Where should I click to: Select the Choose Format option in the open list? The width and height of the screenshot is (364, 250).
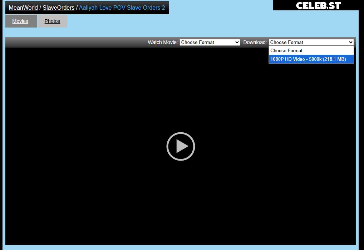(x=311, y=50)
